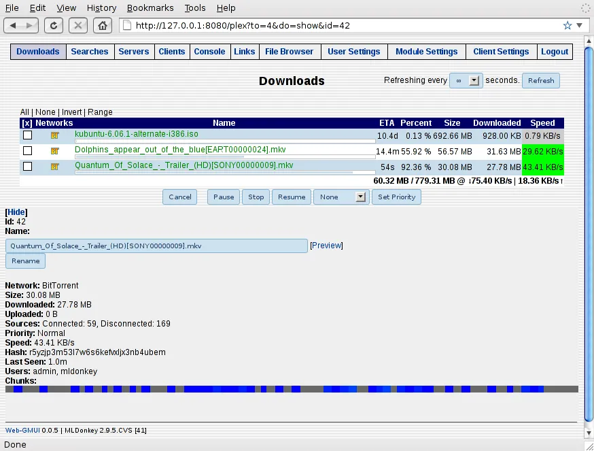The image size is (594, 451).
Task: Click the filename rename input field
Action: pyautogui.click(x=156, y=246)
